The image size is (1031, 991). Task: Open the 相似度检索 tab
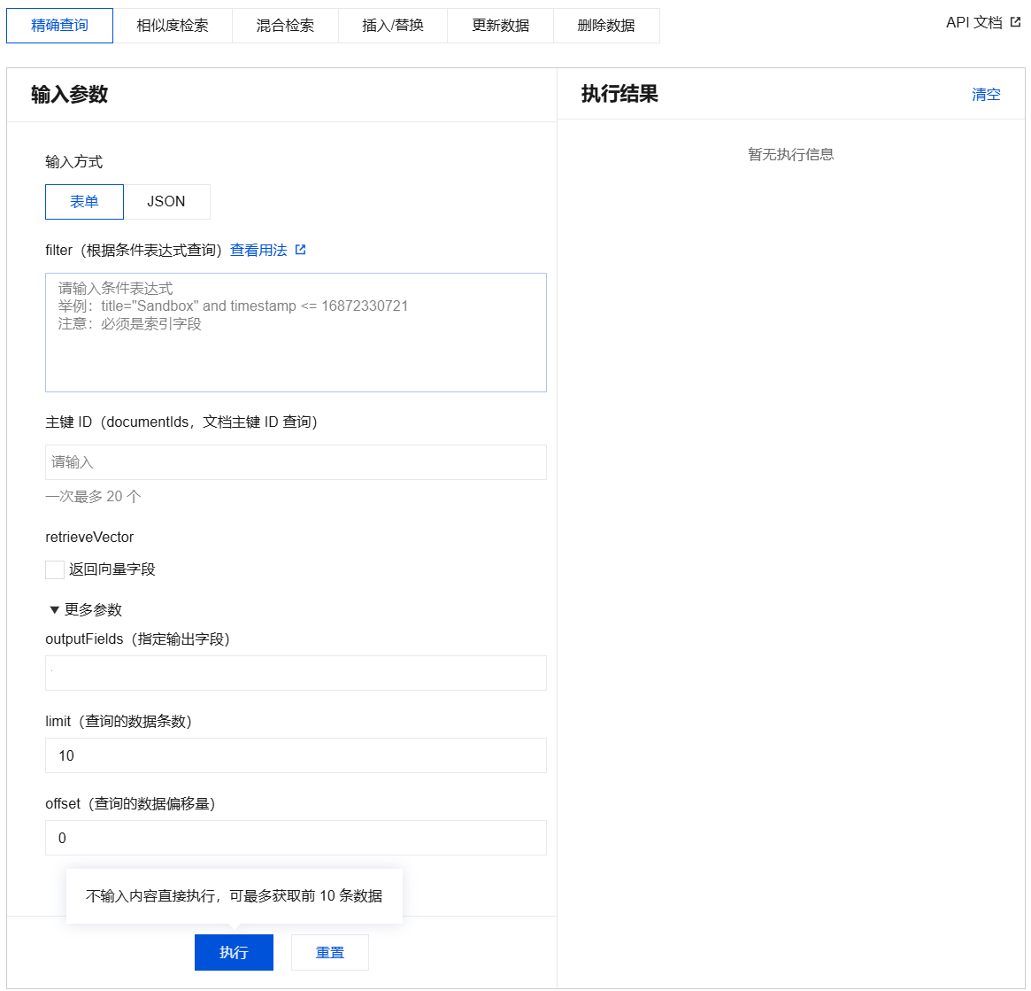pos(173,26)
